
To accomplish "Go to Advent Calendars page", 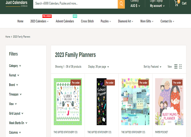I will [65, 21].
